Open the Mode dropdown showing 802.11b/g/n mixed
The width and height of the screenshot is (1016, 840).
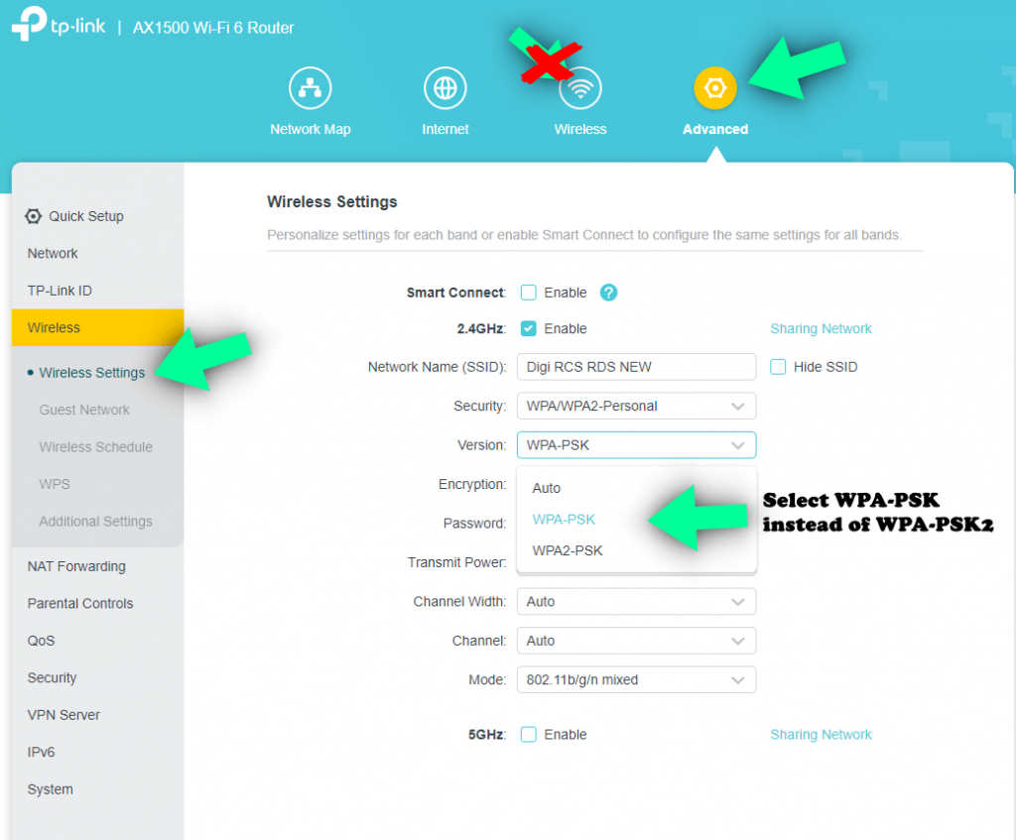[x=636, y=680]
